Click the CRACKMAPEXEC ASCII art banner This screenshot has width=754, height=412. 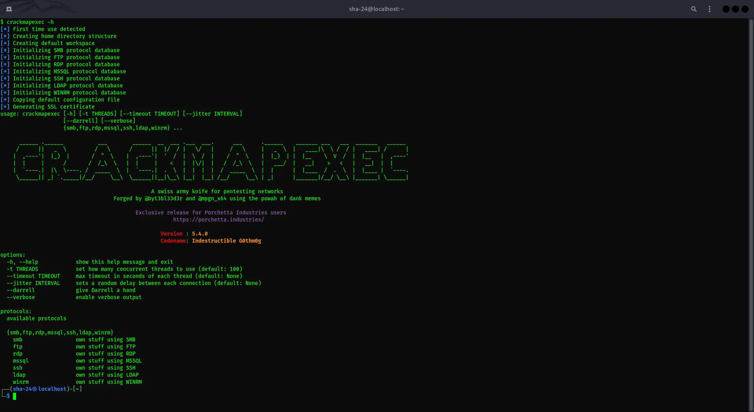(x=212, y=162)
